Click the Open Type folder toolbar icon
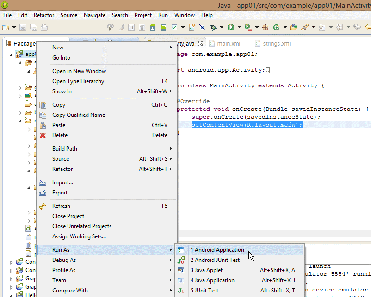 tap(293, 28)
